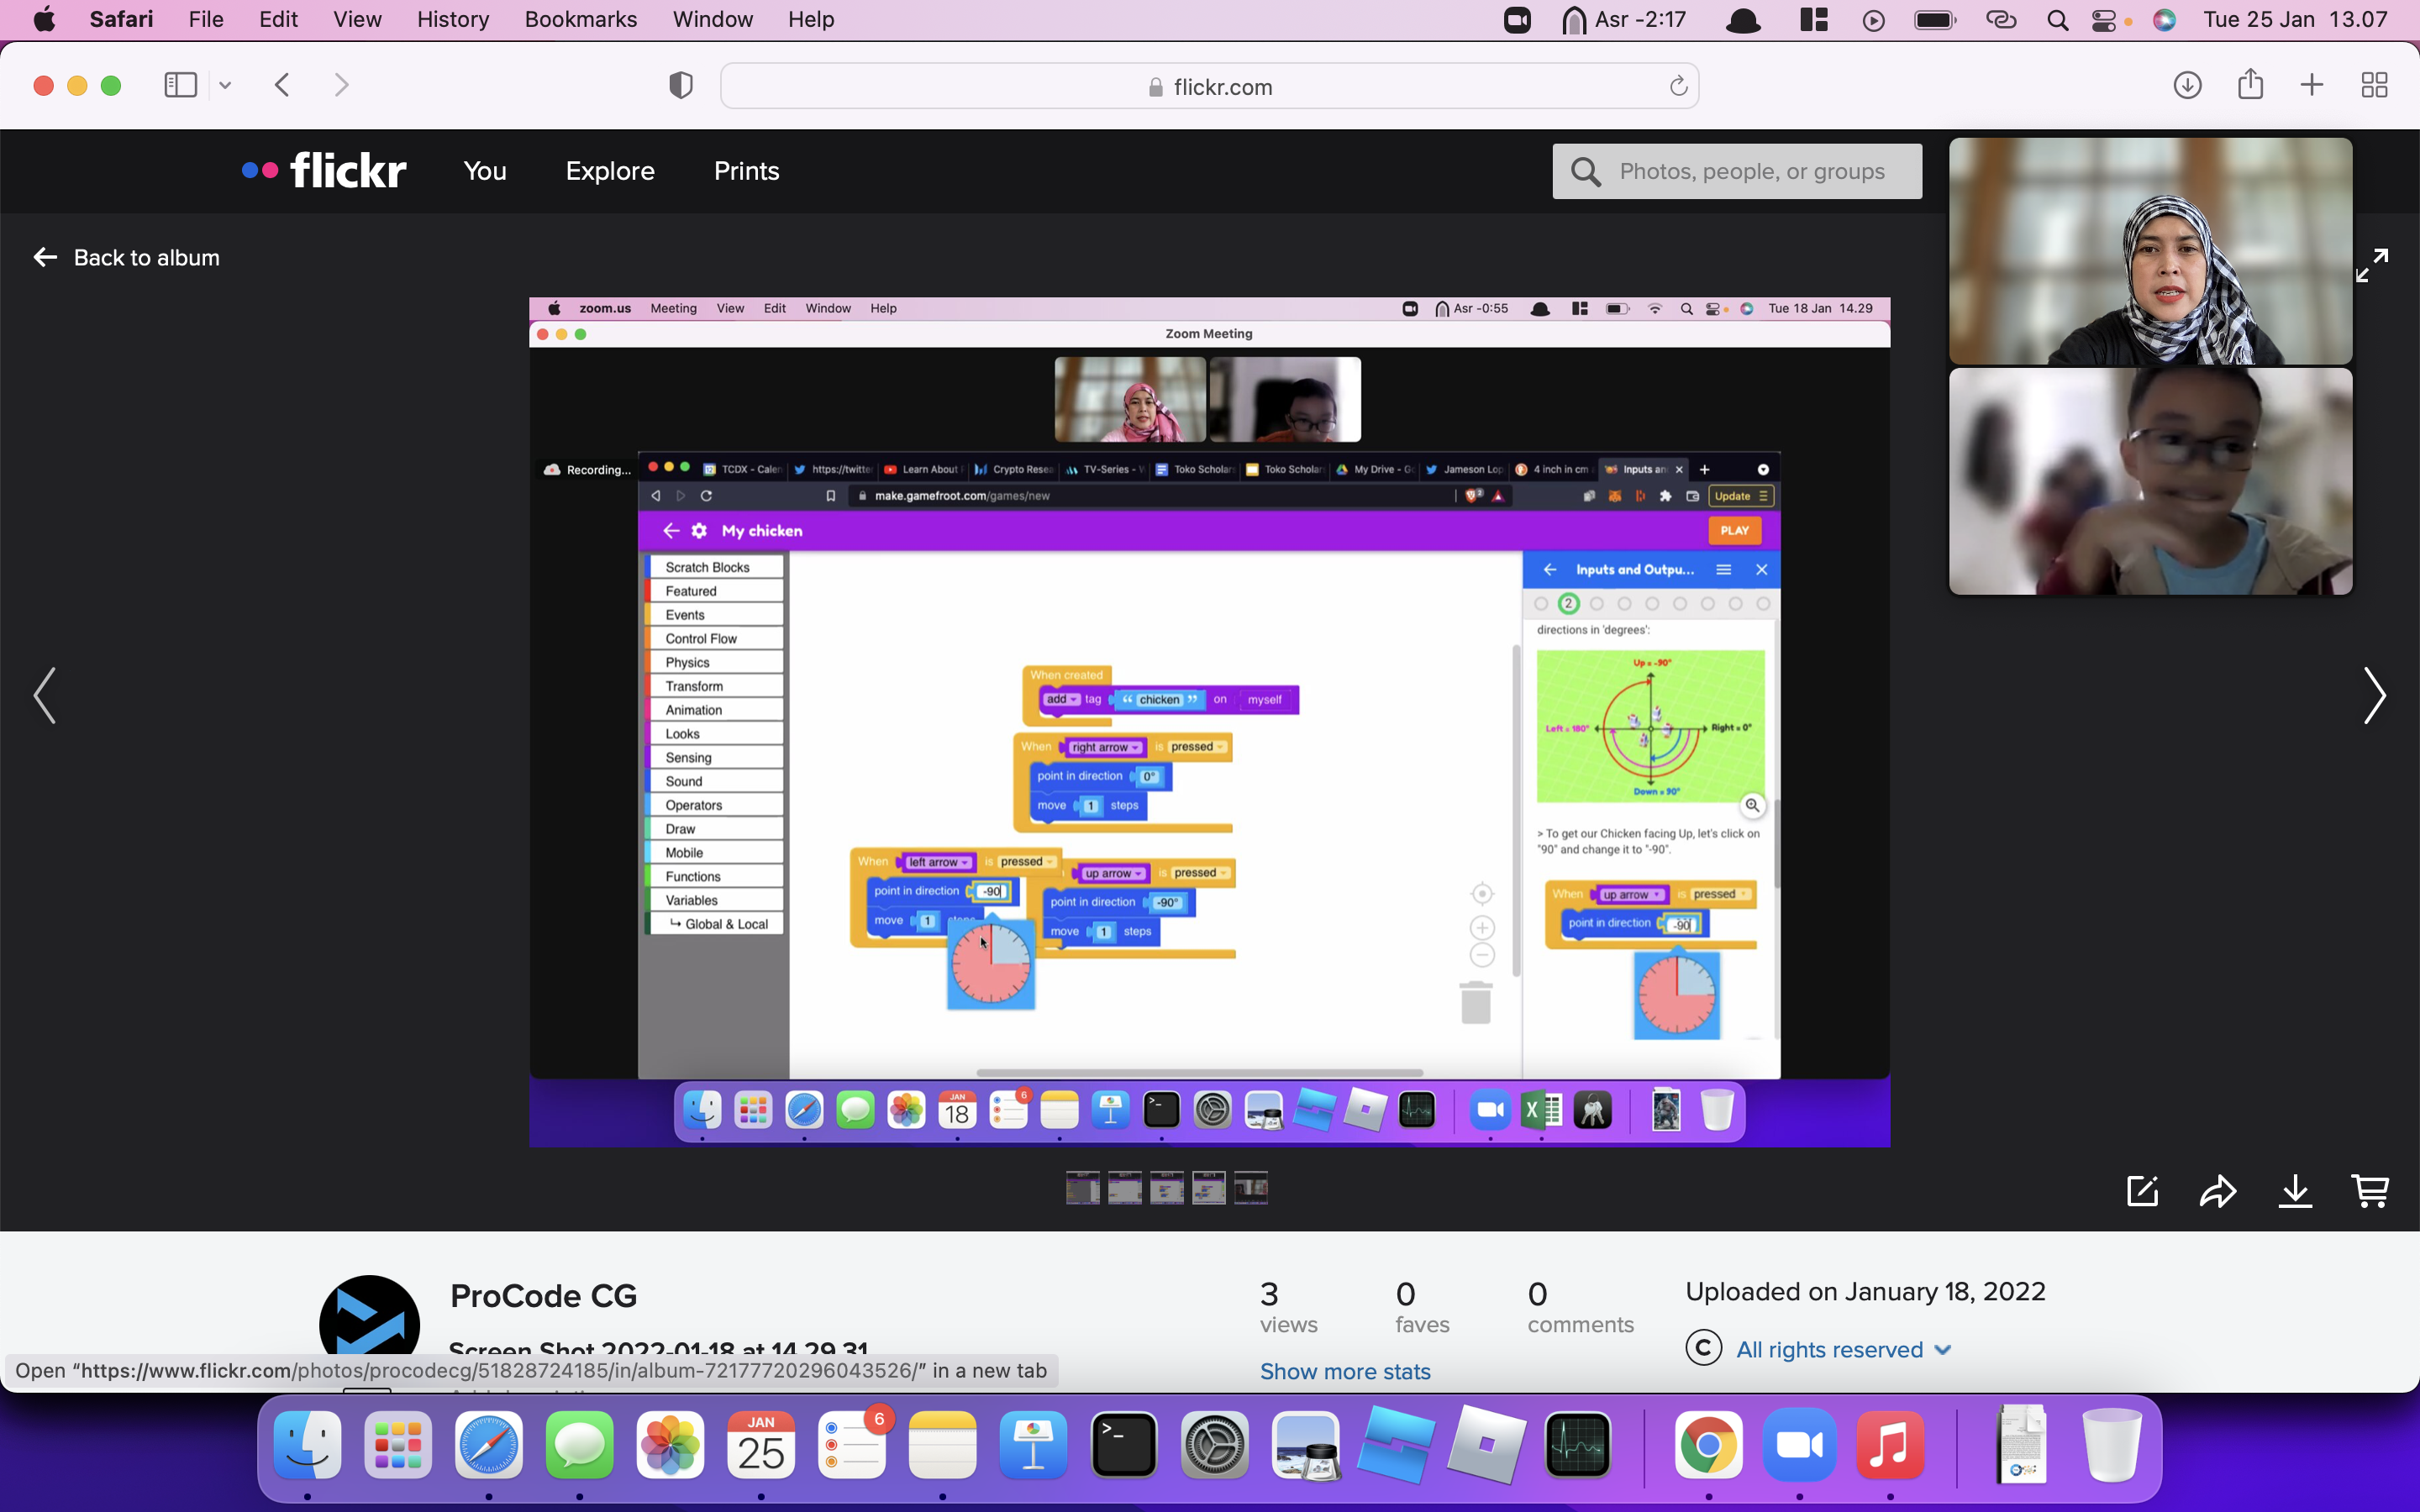Select the first thumbnail in the filmstrip
The height and width of the screenshot is (1512, 2420).
tap(1082, 1187)
